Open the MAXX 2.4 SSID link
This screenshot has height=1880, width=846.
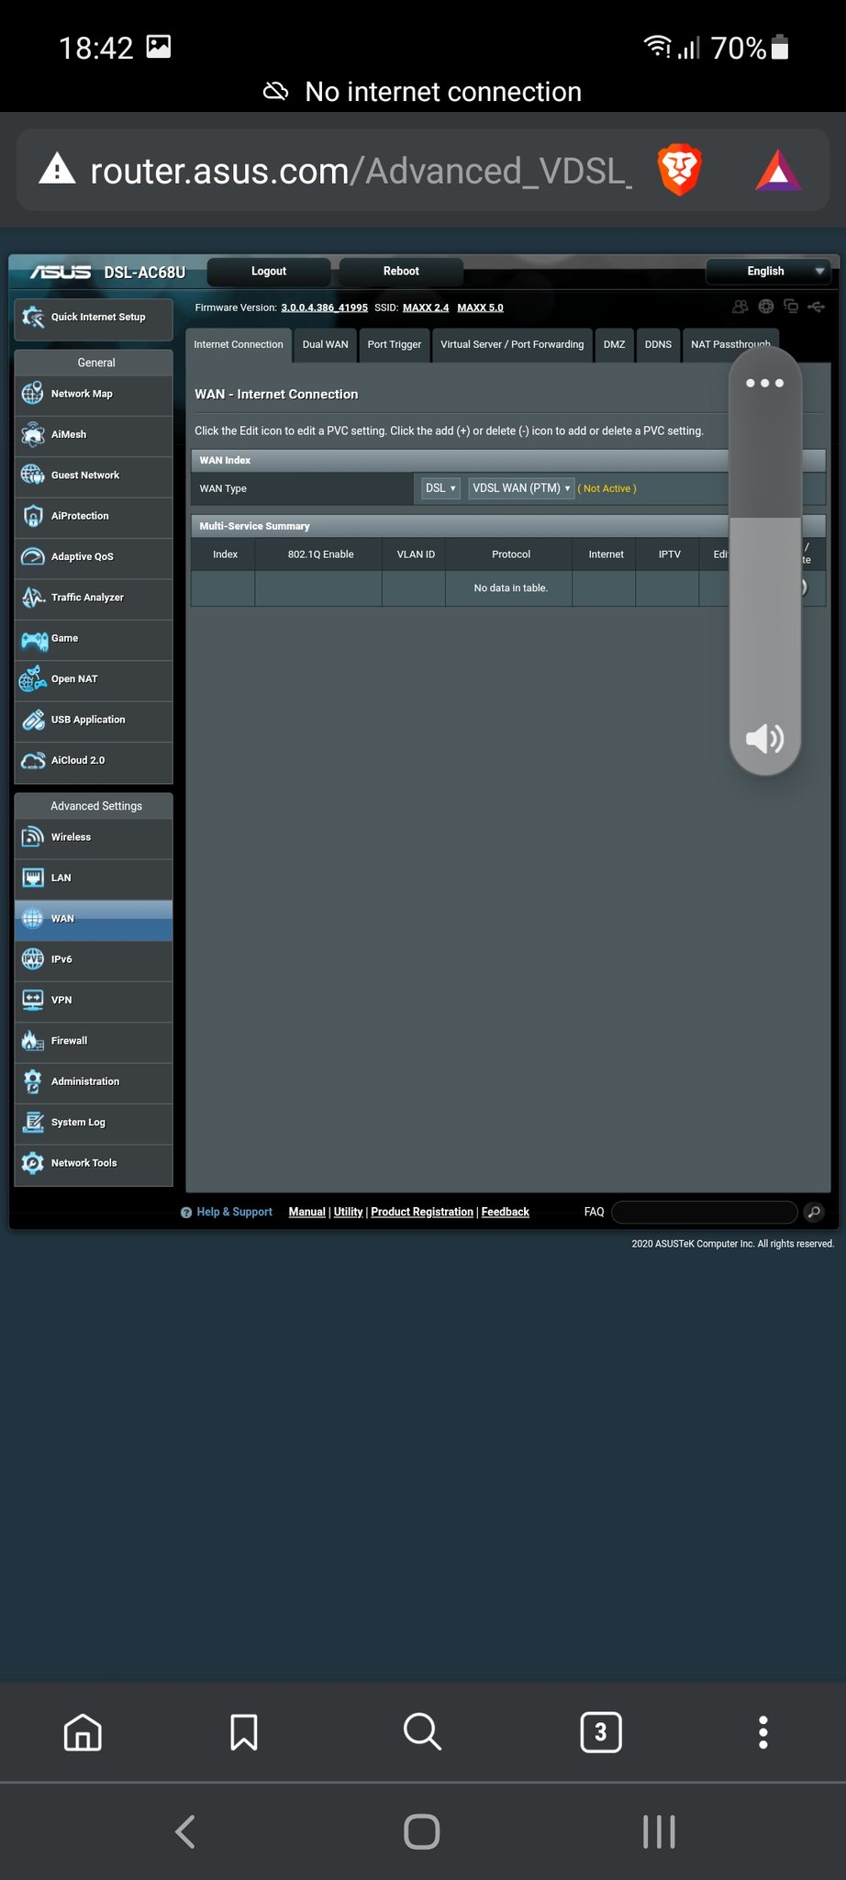(x=426, y=308)
